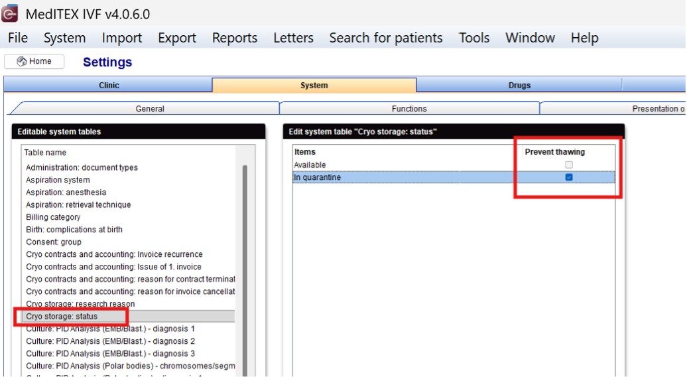Select Consent: group table

coord(54,242)
